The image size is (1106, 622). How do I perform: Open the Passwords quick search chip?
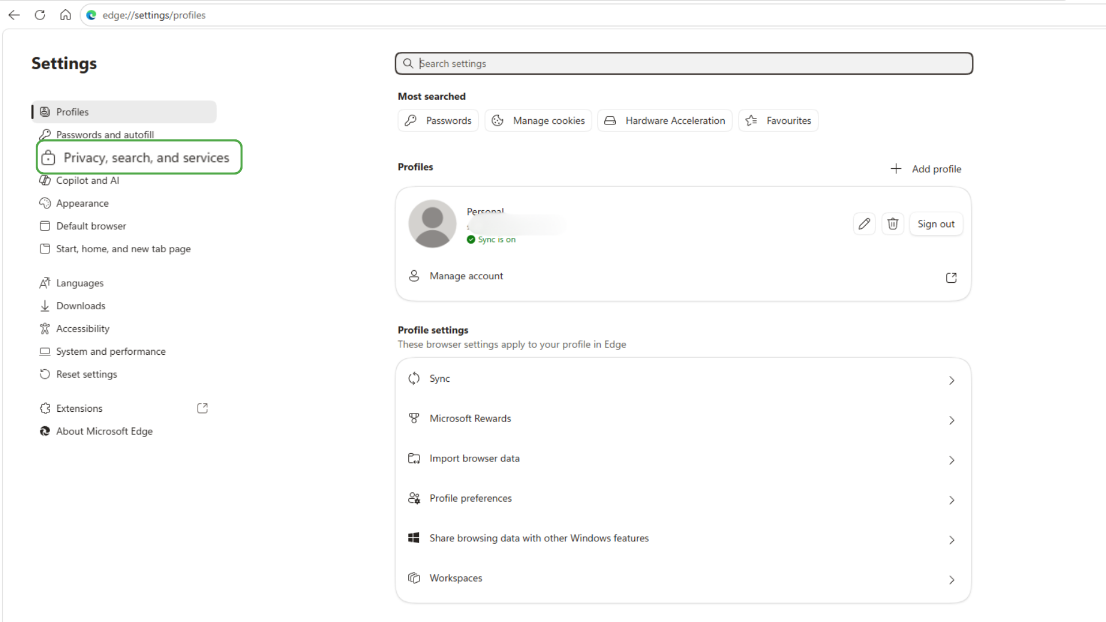coord(438,120)
